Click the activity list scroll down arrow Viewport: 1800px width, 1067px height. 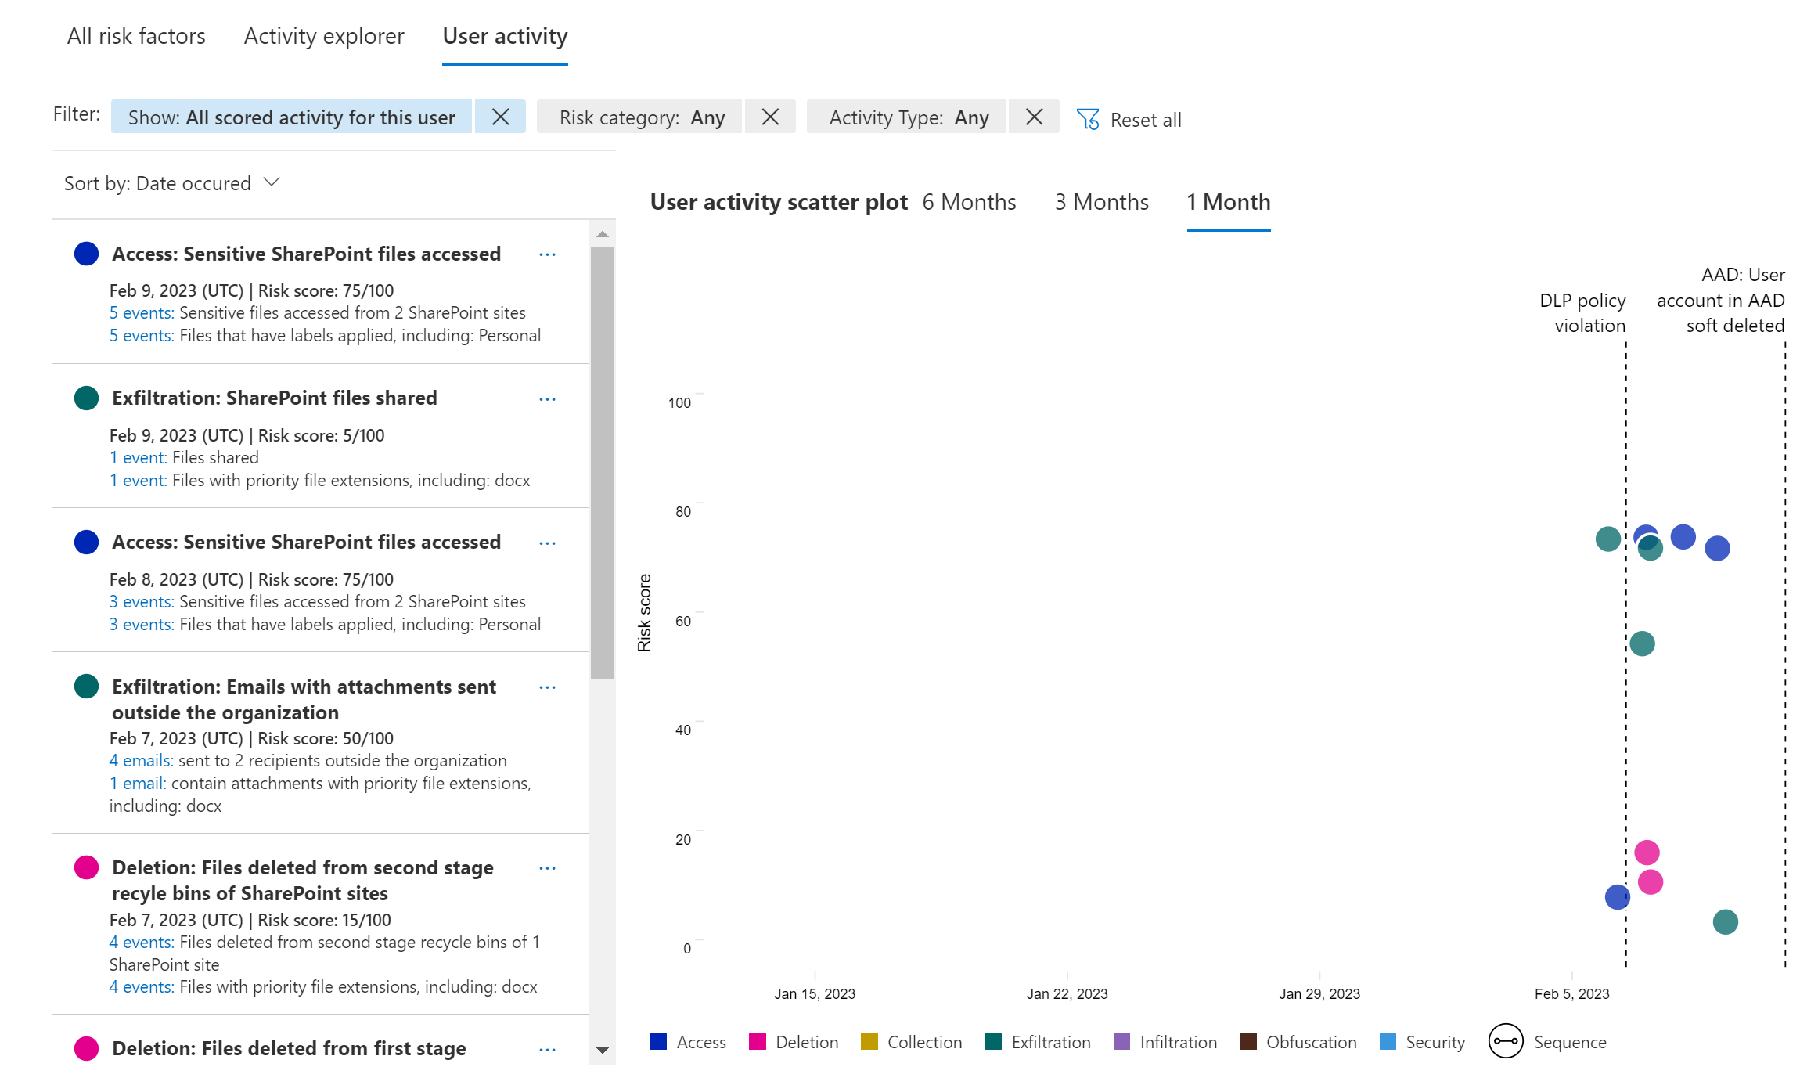coord(602,1051)
